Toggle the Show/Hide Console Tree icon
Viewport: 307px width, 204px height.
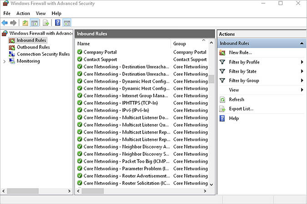tap(35, 23)
